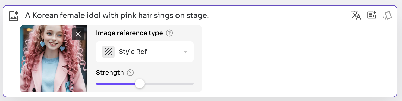Click the "Strength" label text
Viewport: 402px width, 101px height.
pos(110,73)
